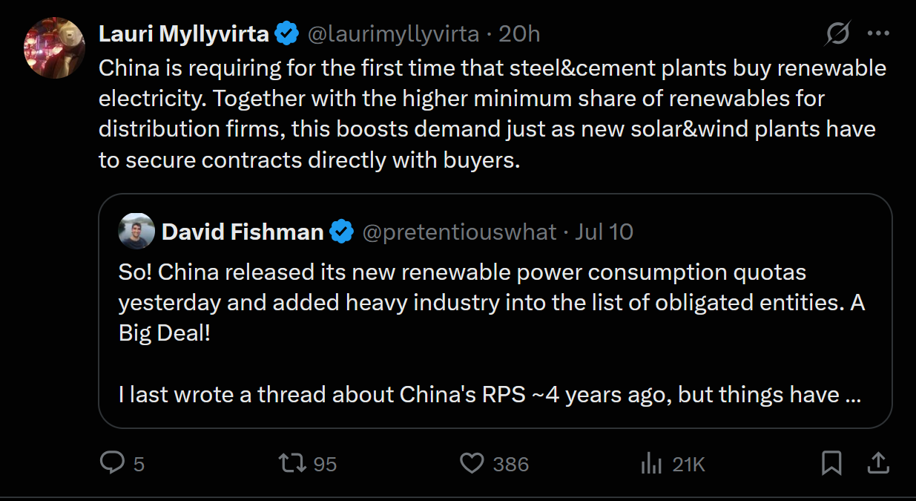Click the David Fishman name in quoted tweet
This screenshot has width=916, height=501.
[x=243, y=232]
